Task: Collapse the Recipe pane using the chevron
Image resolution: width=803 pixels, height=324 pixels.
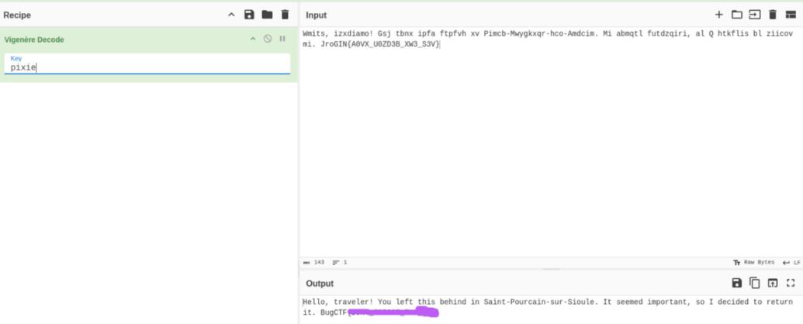Action: [x=231, y=15]
